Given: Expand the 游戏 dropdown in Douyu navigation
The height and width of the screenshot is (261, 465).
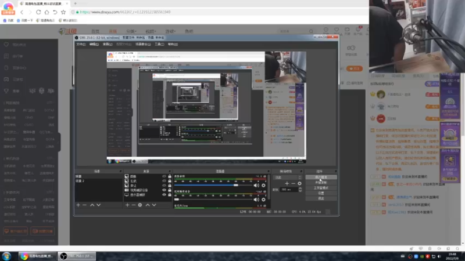Looking at the screenshot, I should pyautogui.click(x=170, y=31).
